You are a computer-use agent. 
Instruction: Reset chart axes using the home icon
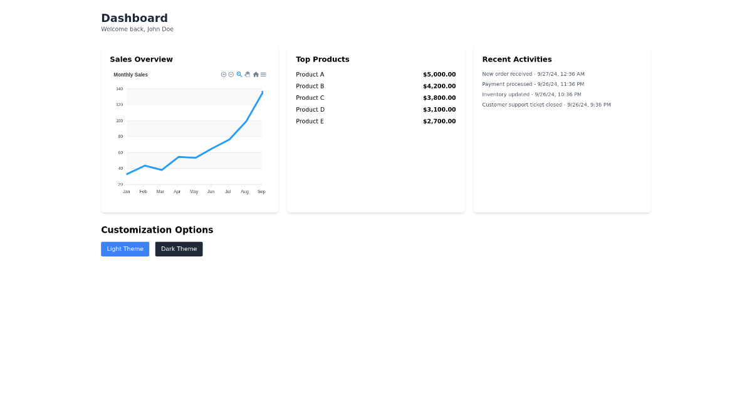256,74
